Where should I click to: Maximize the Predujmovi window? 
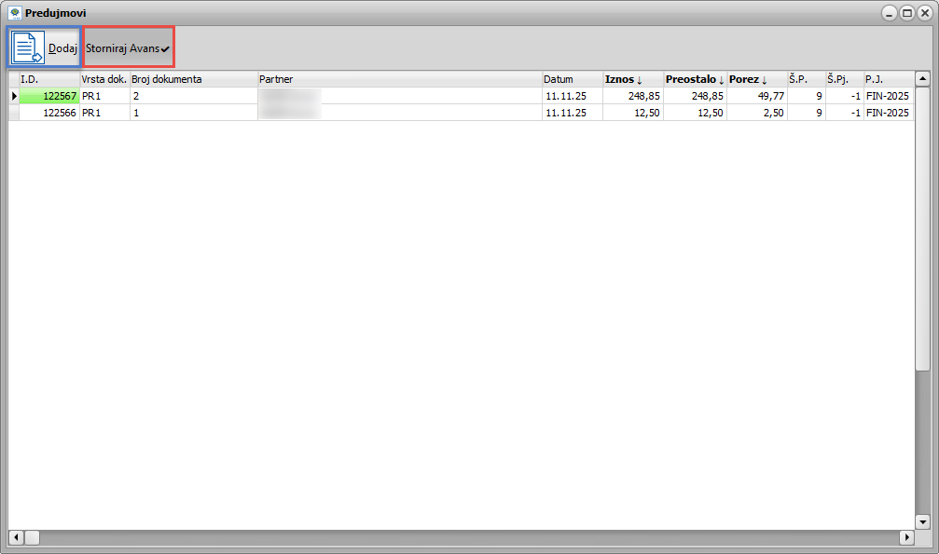[906, 13]
